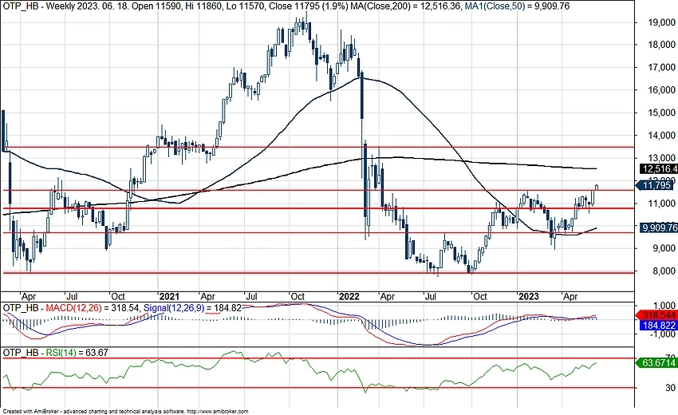
Task: Click the 318.544 MACD value label
Action: [658, 315]
